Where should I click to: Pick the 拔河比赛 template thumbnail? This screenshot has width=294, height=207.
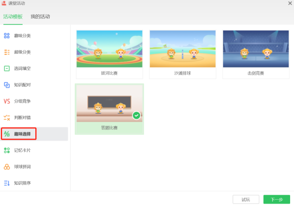point(109,49)
